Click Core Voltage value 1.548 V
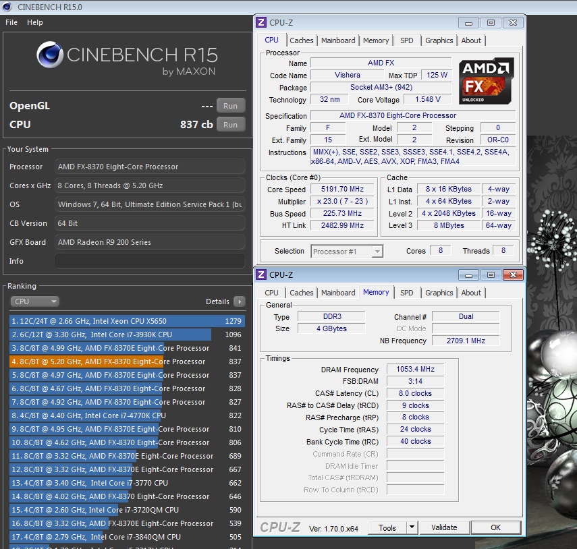Viewport: 577px width, 549px height. tap(428, 99)
